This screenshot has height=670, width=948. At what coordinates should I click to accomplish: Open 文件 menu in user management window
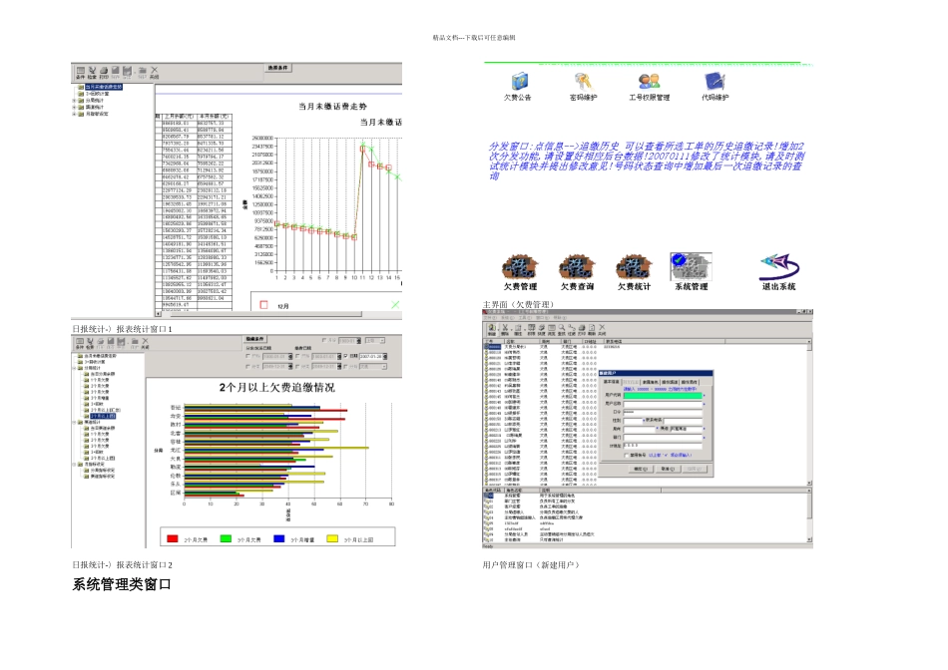(490, 318)
